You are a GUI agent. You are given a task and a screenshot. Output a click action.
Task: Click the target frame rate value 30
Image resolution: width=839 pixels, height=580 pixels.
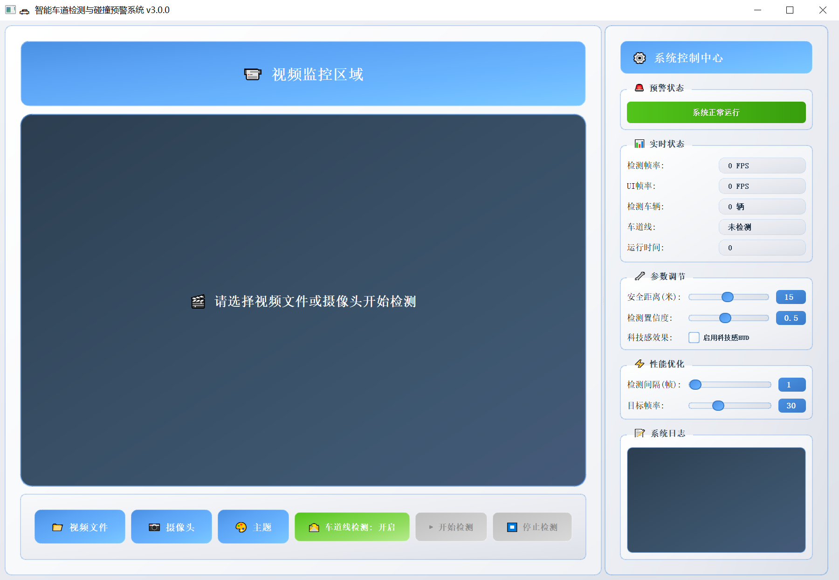coord(792,406)
